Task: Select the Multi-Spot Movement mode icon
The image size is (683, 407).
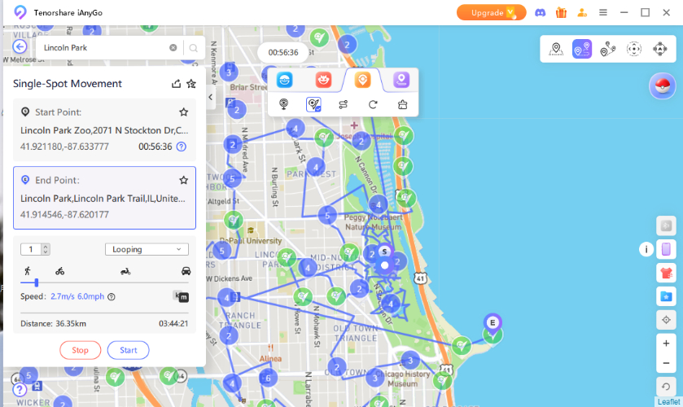Action: pos(607,49)
